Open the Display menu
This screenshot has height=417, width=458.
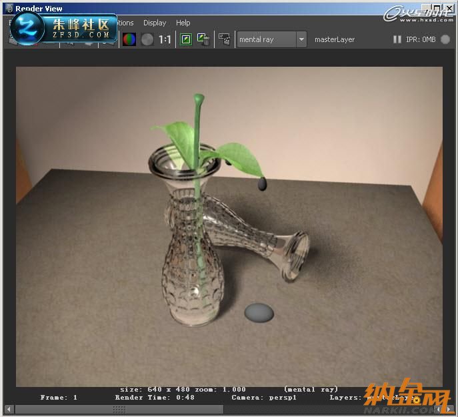pyautogui.click(x=155, y=23)
